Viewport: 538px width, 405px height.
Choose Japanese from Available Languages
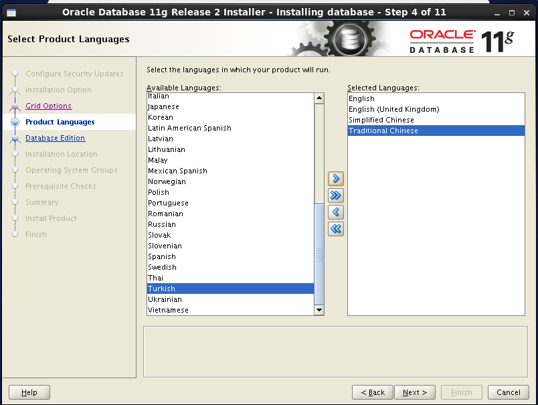[x=163, y=106]
